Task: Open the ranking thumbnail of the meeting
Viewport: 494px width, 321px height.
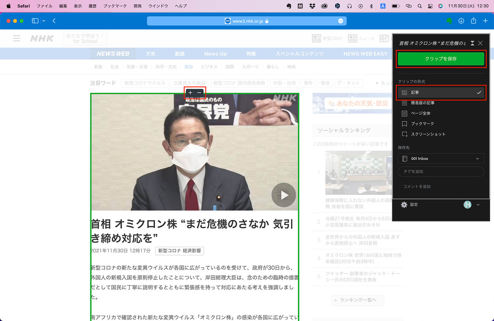Action: pyautogui.click(x=358, y=173)
